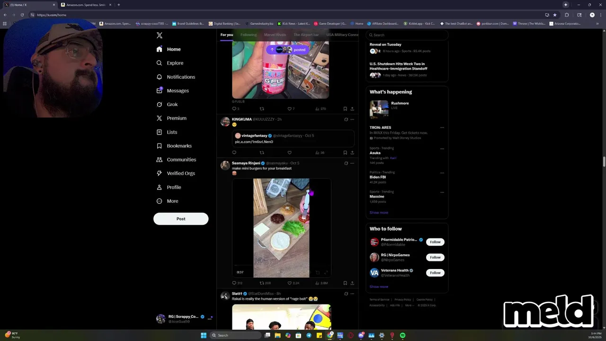Follow P4ormidable Patriot

[435, 242]
